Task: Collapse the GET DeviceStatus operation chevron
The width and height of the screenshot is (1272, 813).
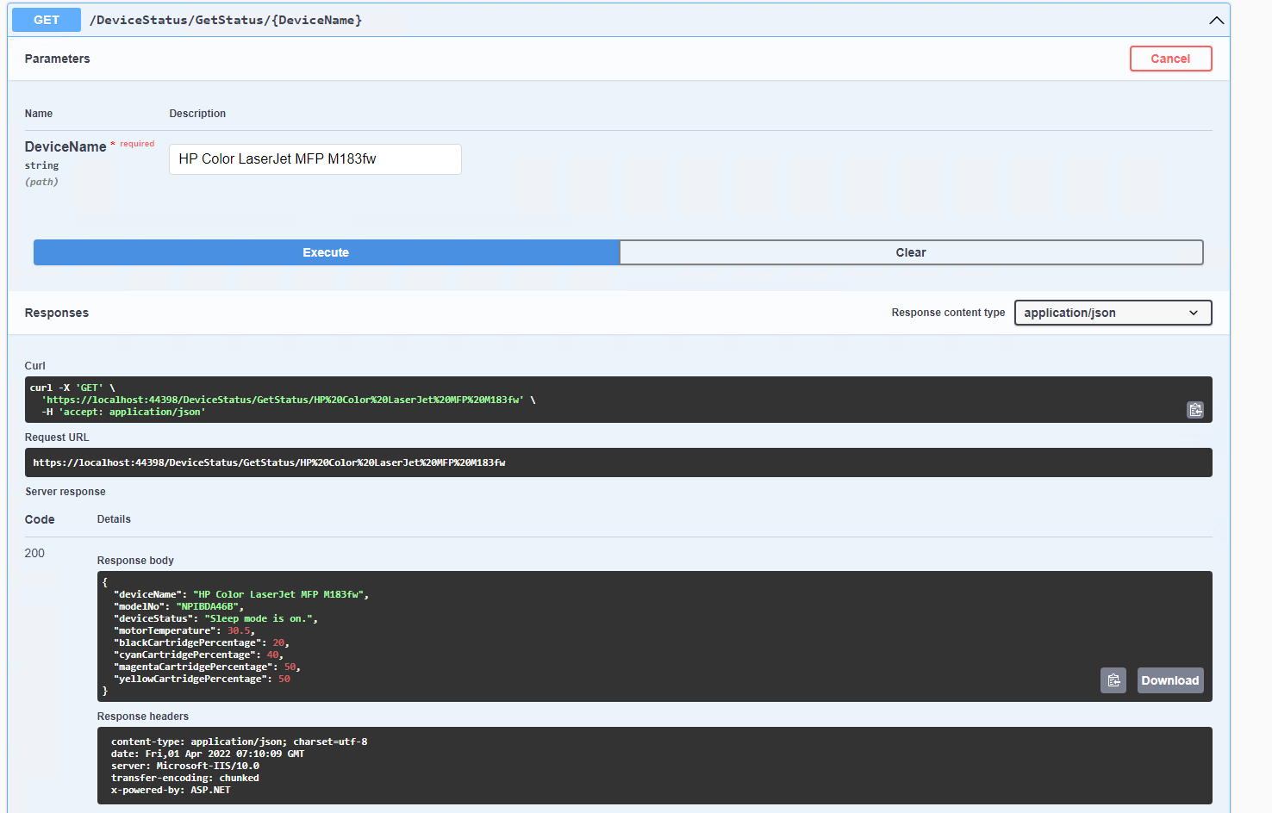Action: (1216, 20)
